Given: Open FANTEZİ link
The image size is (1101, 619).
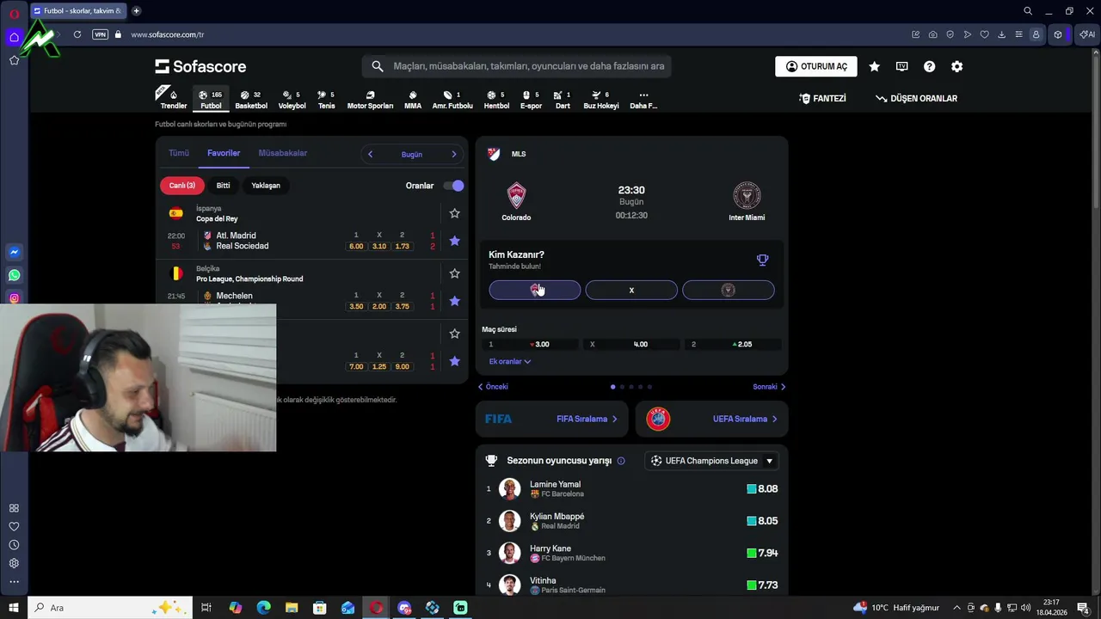Looking at the screenshot, I should click(822, 99).
